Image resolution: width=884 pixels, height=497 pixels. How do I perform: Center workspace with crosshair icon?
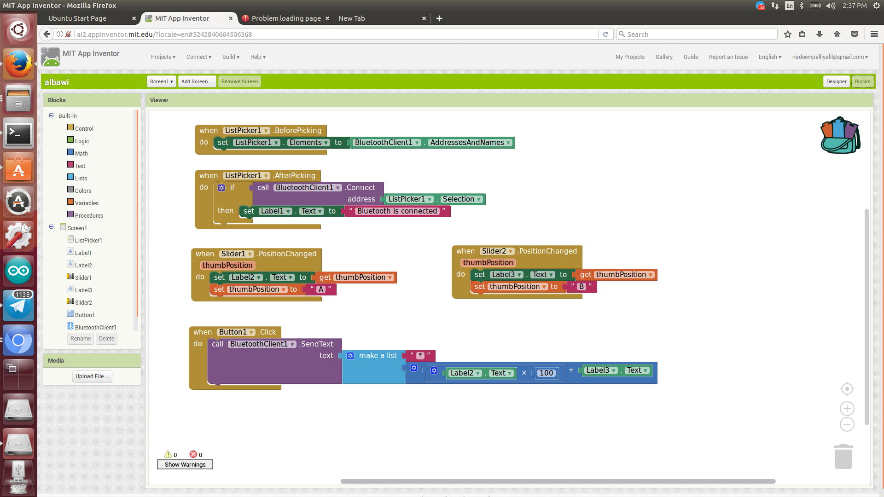847,389
